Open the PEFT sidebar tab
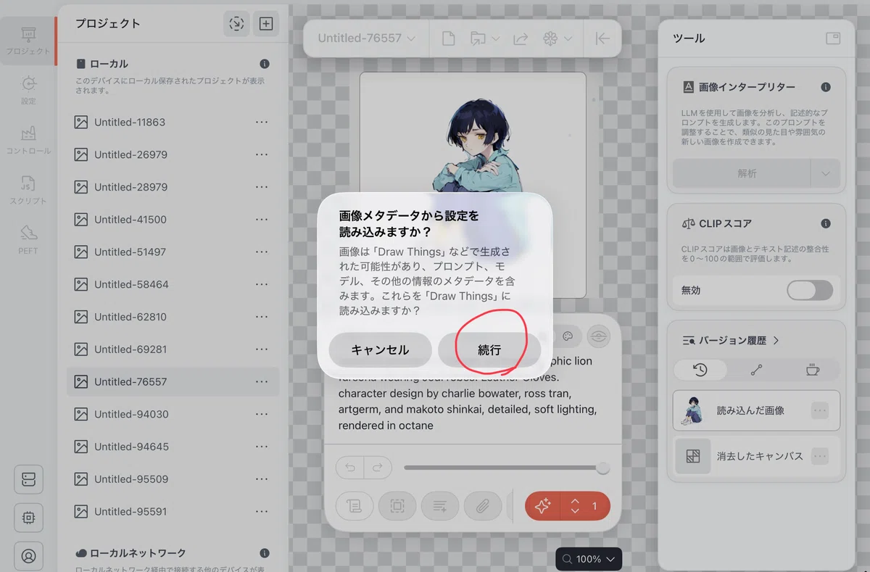The width and height of the screenshot is (870, 572). point(28,241)
